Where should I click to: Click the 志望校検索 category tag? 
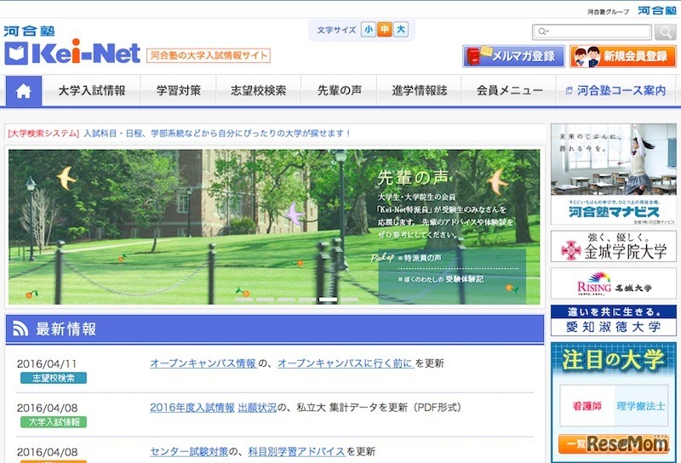(x=54, y=378)
